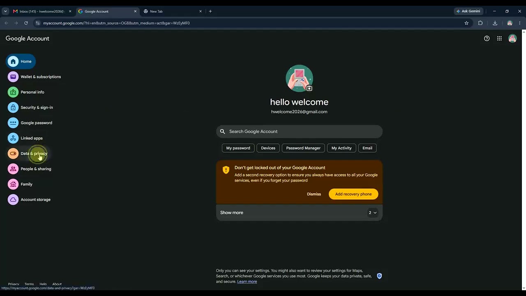The height and width of the screenshot is (296, 526).
Task: Click the My password chip
Action: pos(238,148)
